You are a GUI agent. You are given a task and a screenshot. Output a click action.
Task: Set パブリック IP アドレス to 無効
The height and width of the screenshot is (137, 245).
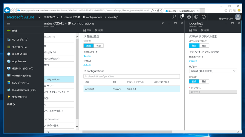coord(194,46)
